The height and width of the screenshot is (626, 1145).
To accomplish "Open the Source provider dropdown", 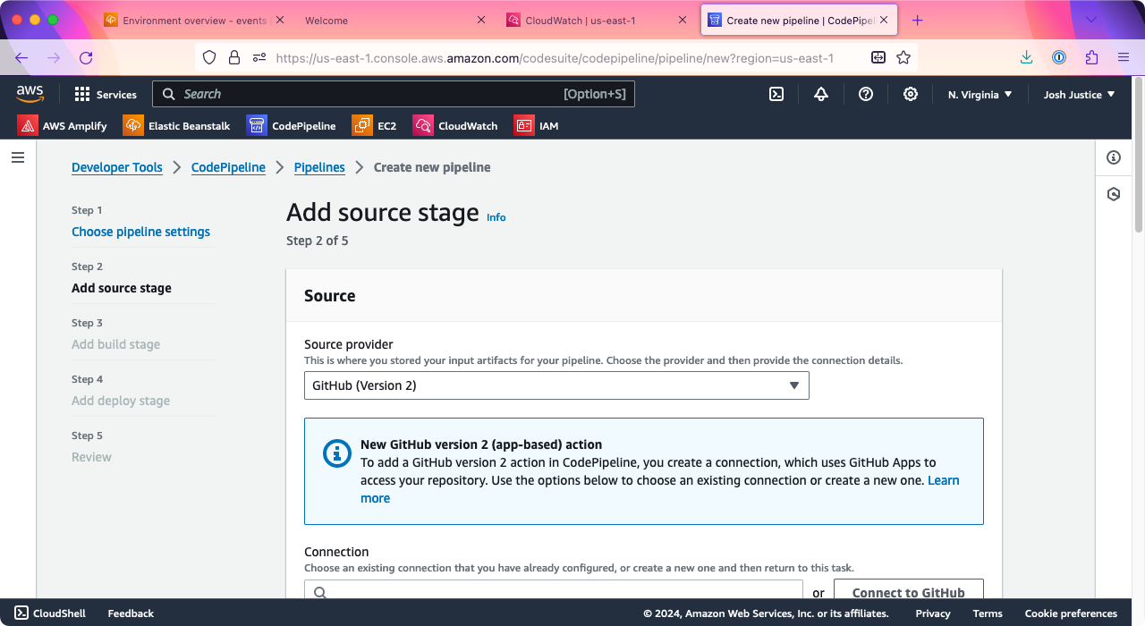I will click(556, 385).
